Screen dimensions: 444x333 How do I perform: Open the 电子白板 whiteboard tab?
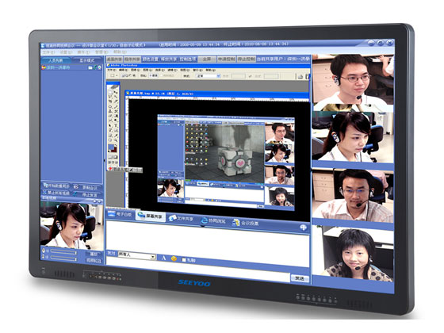click(121, 214)
